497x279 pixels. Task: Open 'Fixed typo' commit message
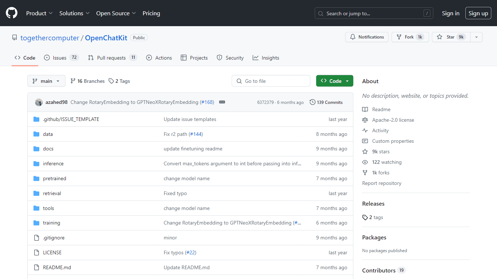tap(175, 194)
